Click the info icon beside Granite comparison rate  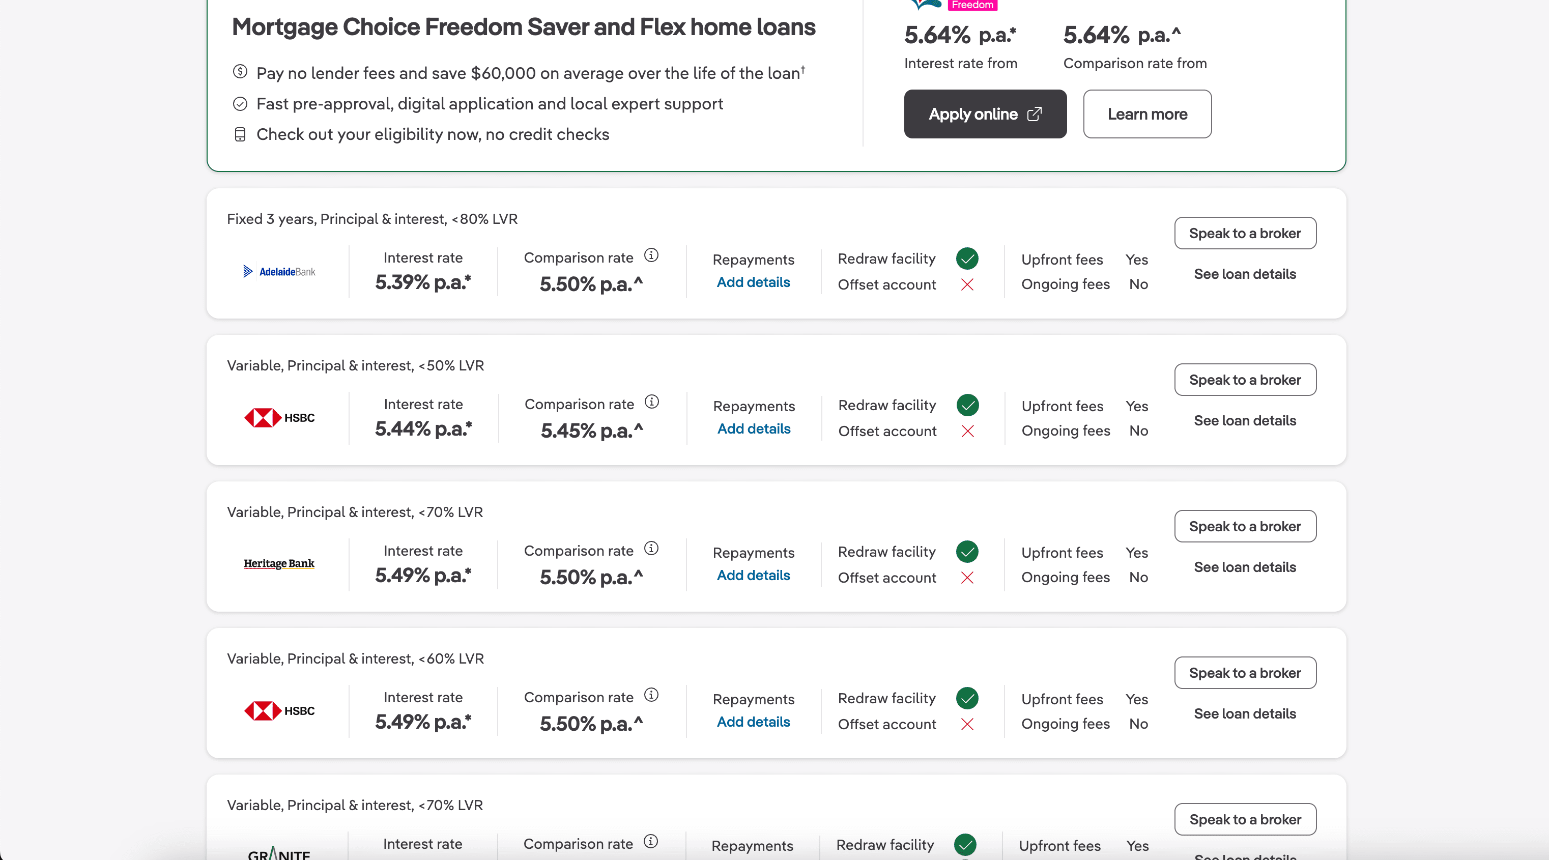point(651,841)
